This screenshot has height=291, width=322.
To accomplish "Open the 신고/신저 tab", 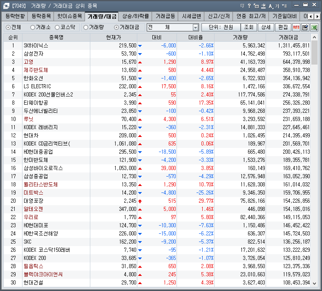I will [219, 16].
